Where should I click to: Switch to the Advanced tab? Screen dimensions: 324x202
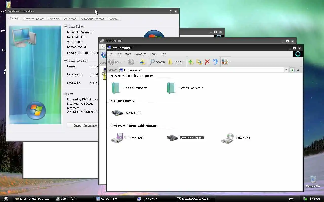pyautogui.click(x=70, y=19)
